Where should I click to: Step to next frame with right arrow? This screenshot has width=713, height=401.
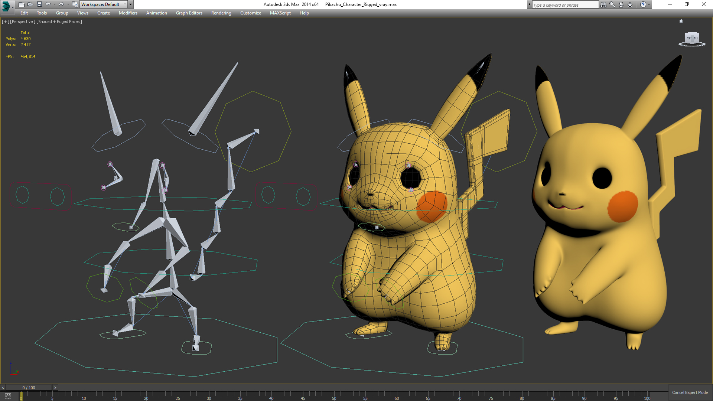55,388
